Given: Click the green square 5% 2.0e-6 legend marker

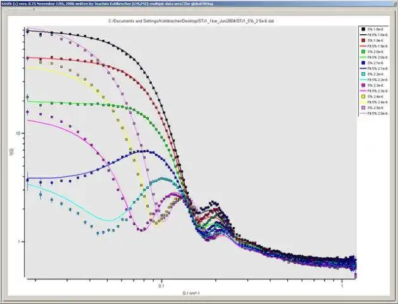Looking at the screenshot, I should 363,51.
